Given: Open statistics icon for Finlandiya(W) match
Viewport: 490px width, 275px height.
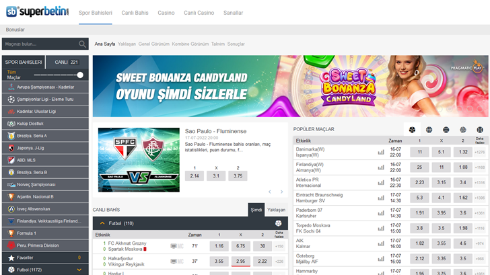Looking at the screenshot, I should pyautogui.click(x=381, y=167).
